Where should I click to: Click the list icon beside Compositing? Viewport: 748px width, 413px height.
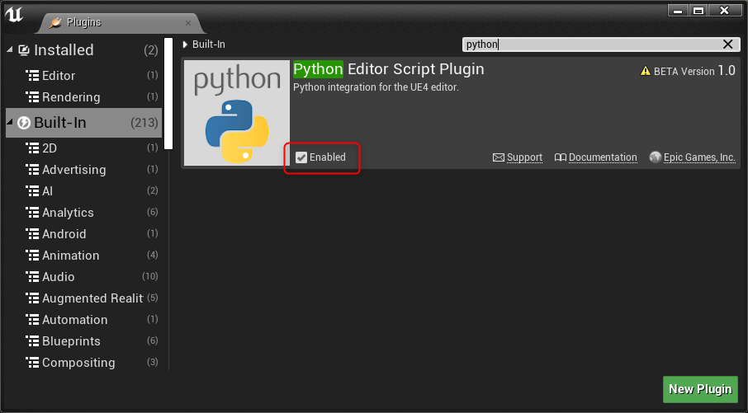(32, 363)
